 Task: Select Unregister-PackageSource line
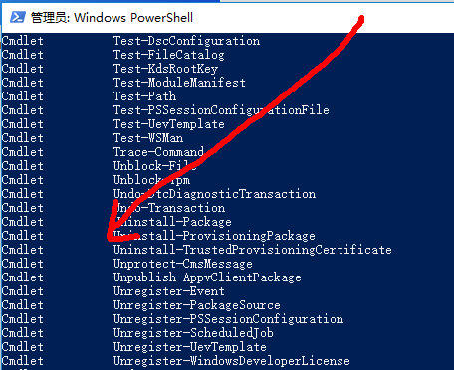(197, 305)
